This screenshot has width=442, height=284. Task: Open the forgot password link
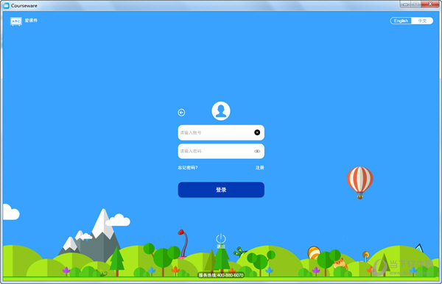[x=188, y=168]
